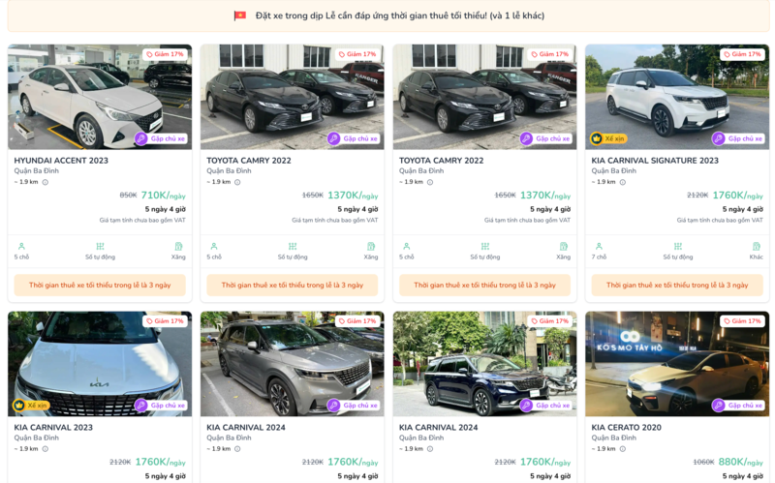Click the "Giảm 17%" discount tag on Kia Cerato

742,321
